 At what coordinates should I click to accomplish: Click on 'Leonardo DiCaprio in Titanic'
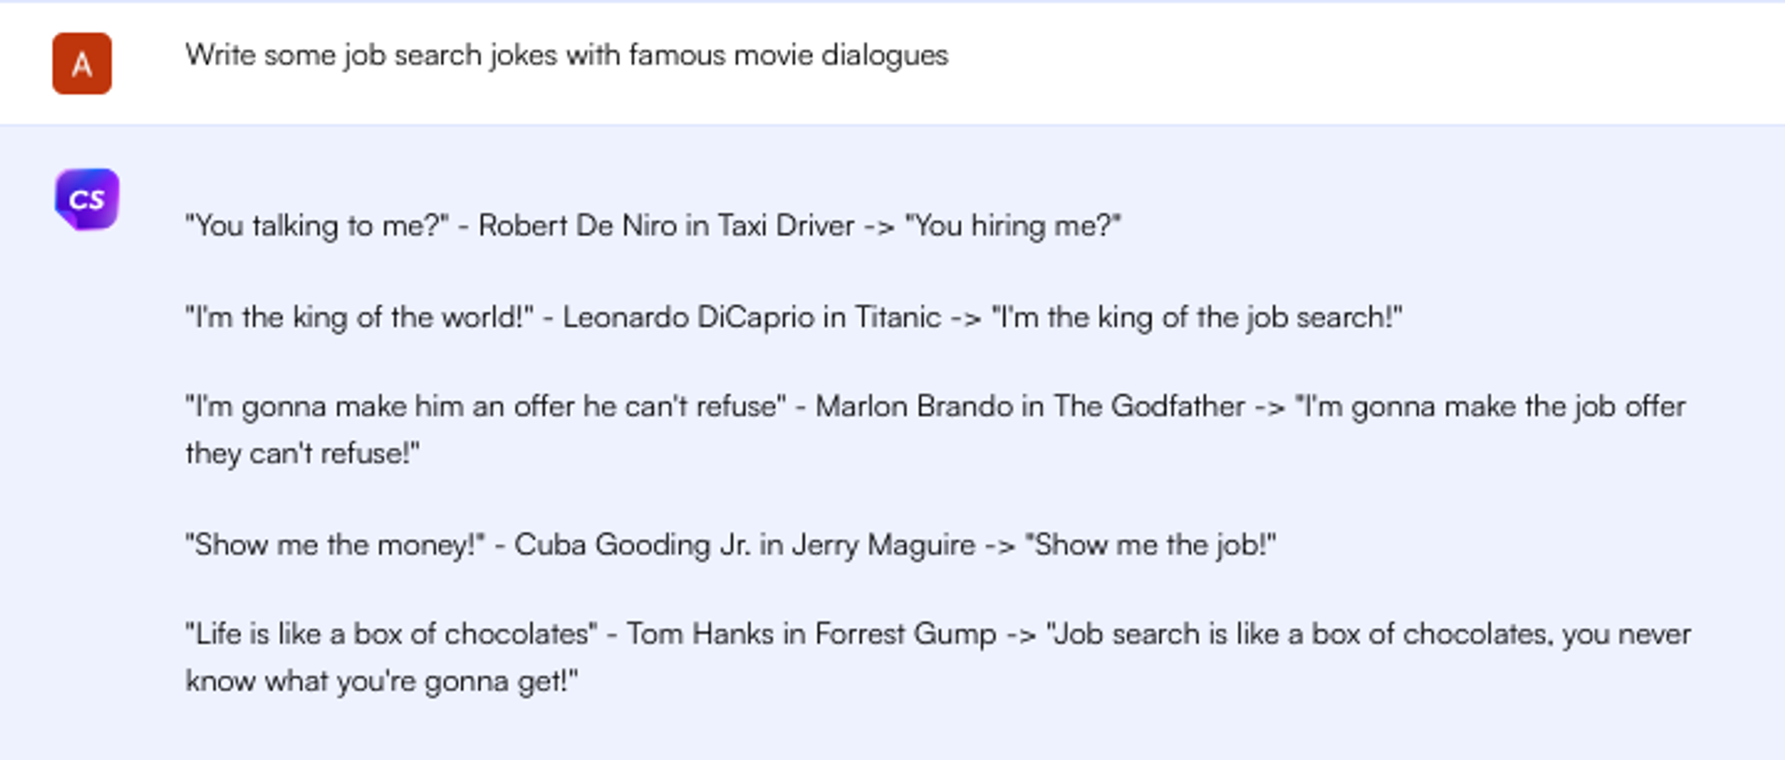pos(751,318)
